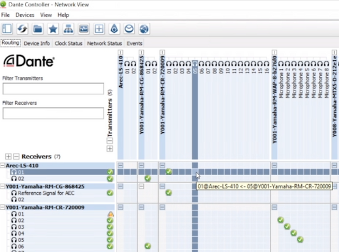Switch to the Events tab
Viewport: 339px width, 252px height.
point(135,43)
